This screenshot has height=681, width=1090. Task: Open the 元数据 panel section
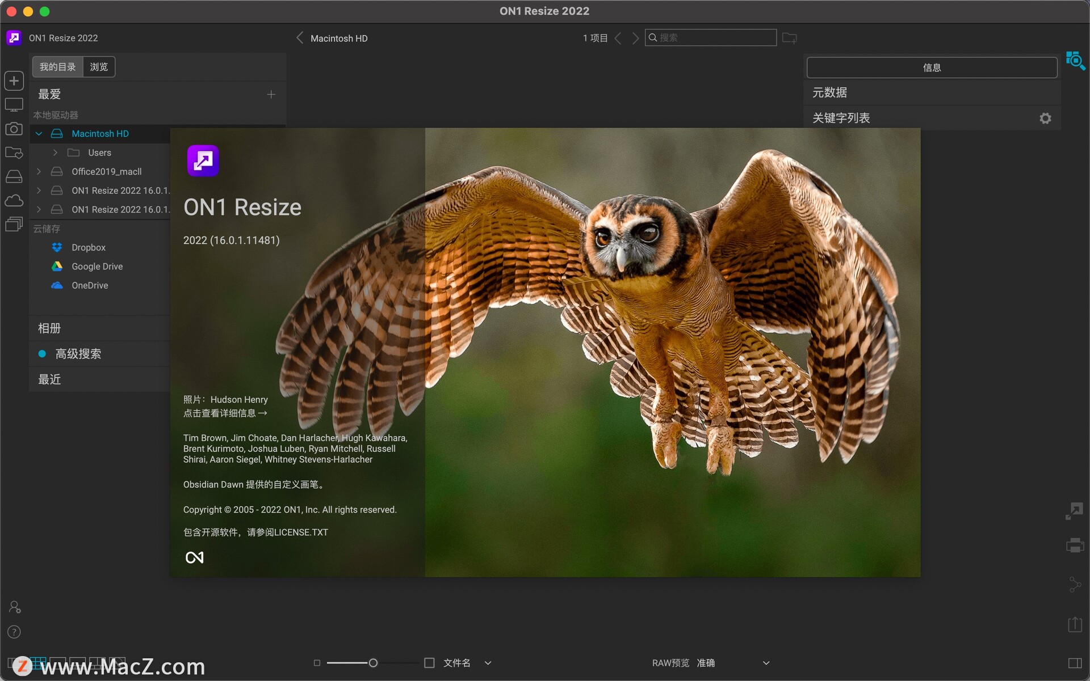tap(932, 92)
